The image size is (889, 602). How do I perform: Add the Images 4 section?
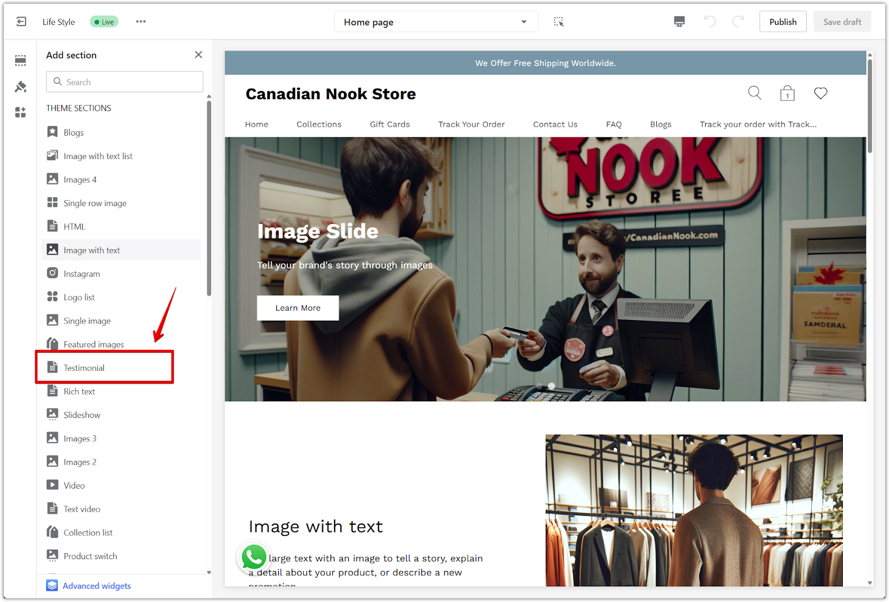(121, 180)
